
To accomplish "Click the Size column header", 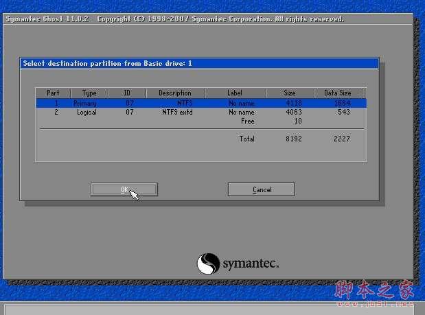I will pos(289,93).
